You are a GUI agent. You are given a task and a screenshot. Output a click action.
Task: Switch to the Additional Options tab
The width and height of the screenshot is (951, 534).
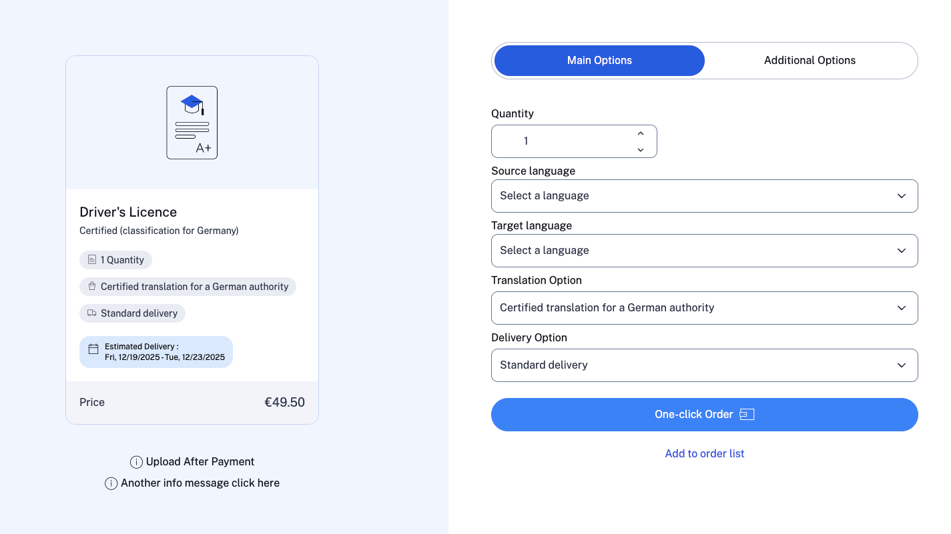(810, 61)
